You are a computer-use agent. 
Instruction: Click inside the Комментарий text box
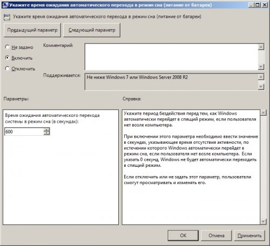[x=171, y=57]
